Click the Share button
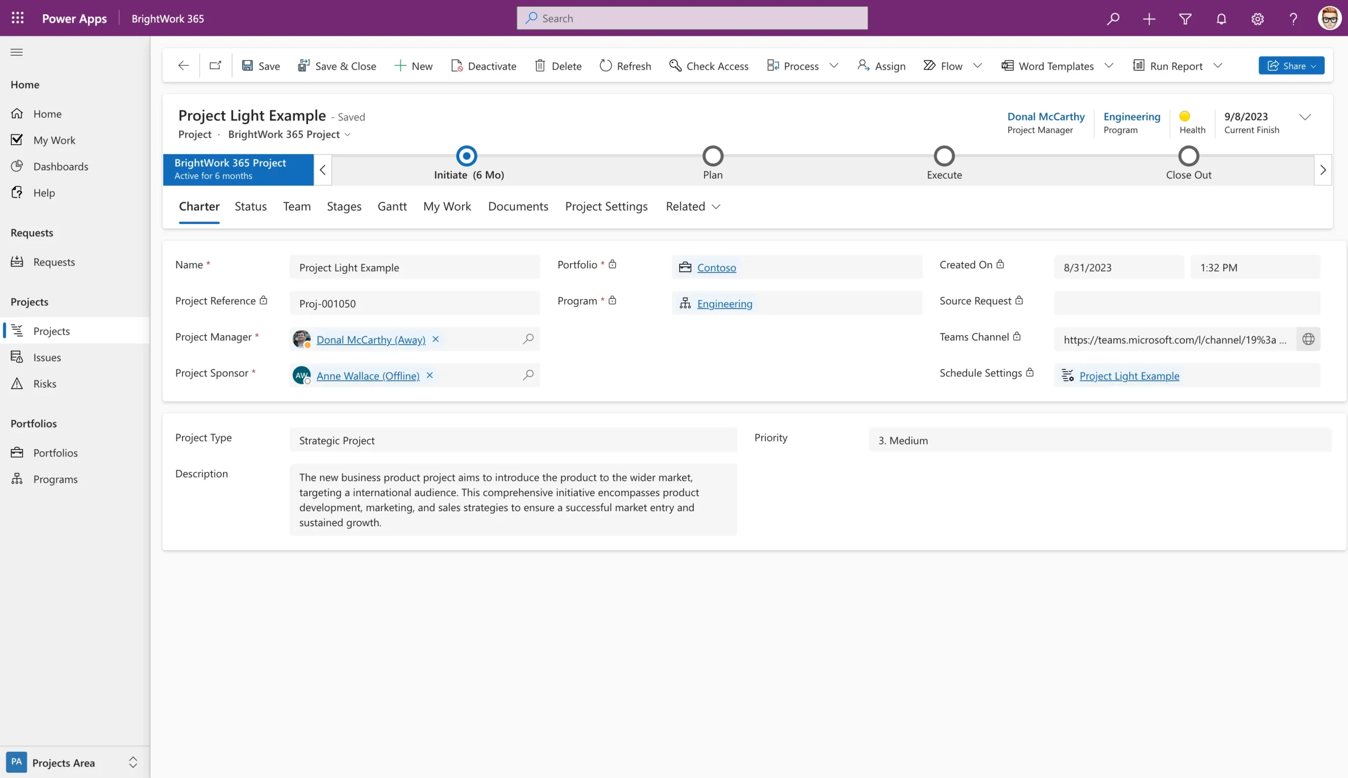Viewport: 1348px width, 778px height. (1291, 65)
